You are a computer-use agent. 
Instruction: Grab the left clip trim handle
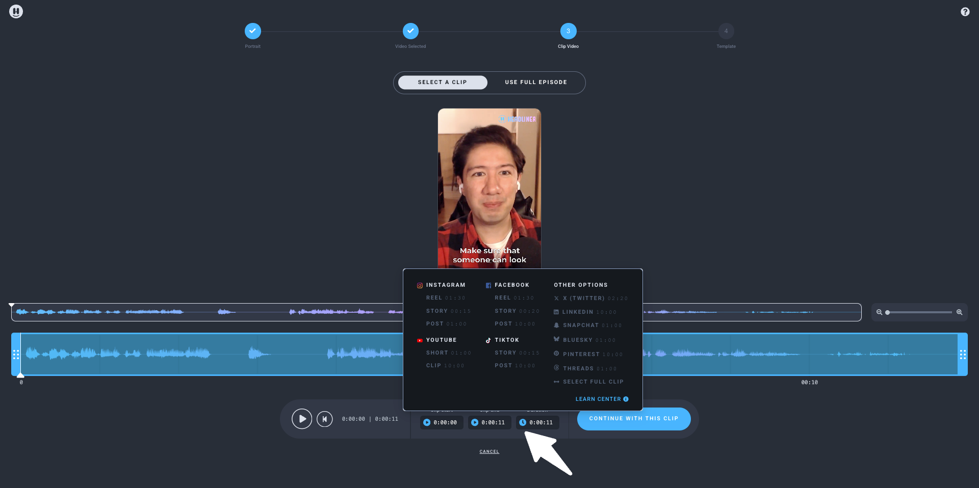click(16, 355)
